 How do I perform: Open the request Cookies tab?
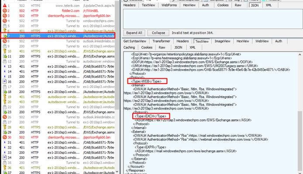tap(223, 5)
